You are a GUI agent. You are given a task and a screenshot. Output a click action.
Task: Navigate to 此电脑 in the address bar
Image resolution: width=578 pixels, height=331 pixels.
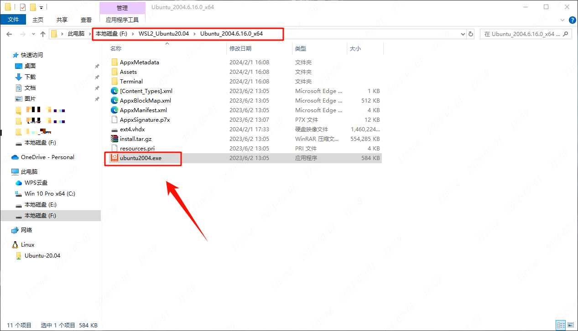pos(76,34)
